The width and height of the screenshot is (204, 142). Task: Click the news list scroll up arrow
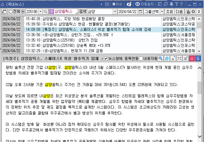[x=199, y=19]
